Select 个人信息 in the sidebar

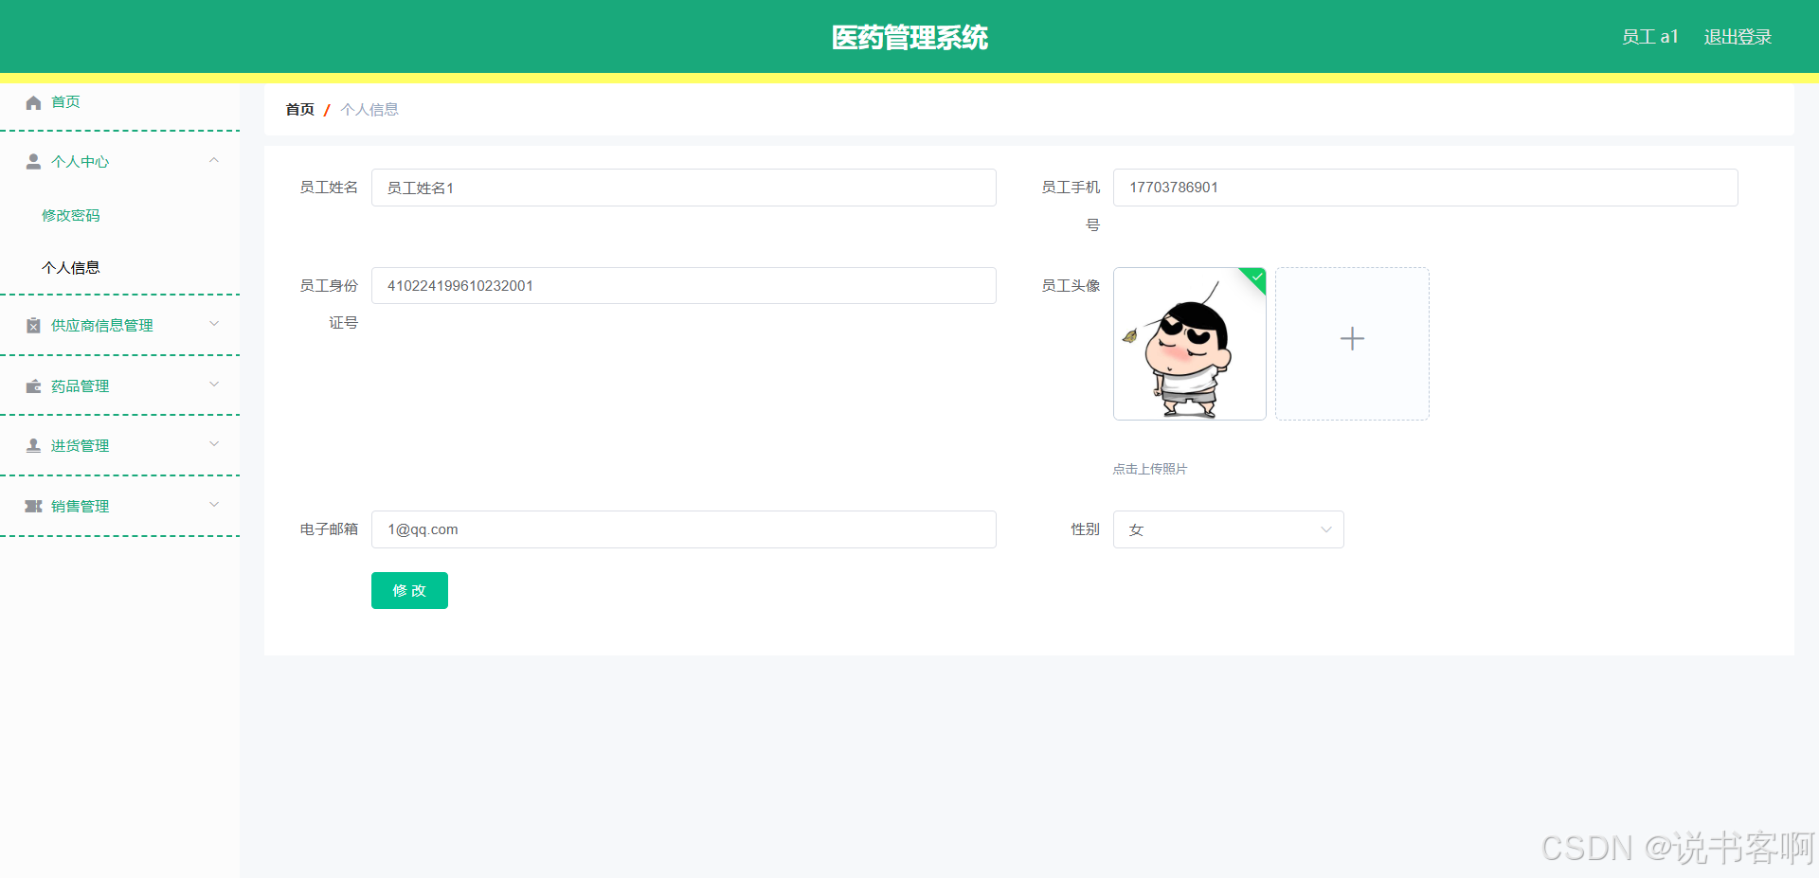(x=71, y=267)
